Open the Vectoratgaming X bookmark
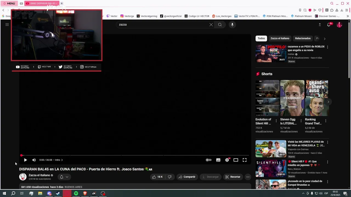Viewport: 351px width, 197px height. pos(147,16)
